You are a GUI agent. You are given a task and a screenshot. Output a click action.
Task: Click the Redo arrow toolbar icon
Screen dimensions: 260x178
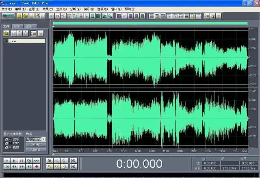pos(58,16)
